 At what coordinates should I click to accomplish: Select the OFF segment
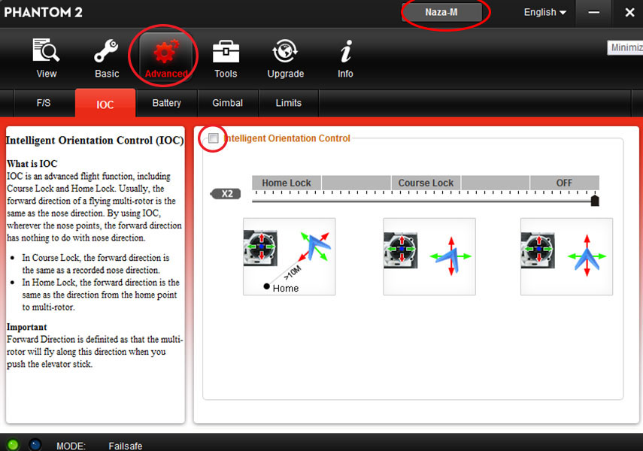(564, 183)
